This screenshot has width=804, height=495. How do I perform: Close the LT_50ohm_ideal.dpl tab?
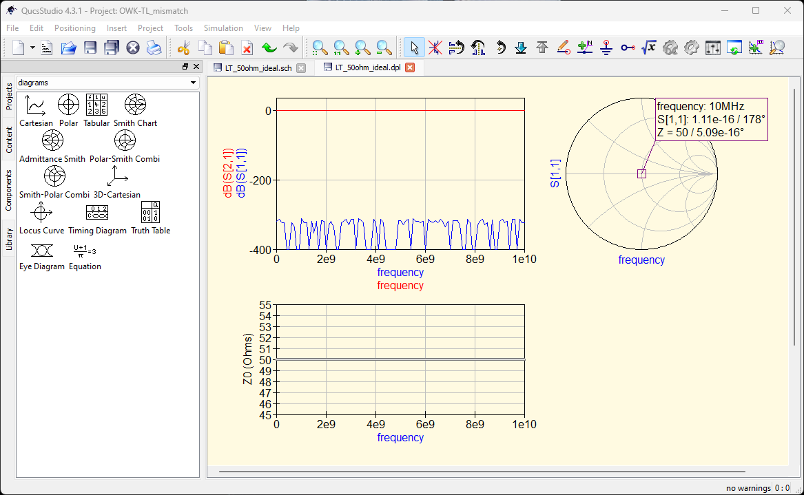pos(410,67)
